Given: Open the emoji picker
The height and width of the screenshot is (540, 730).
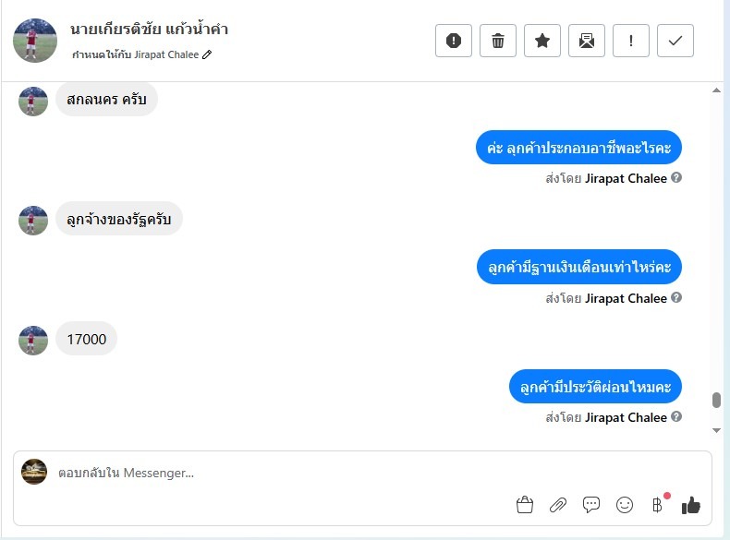Looking at the screenshot, I should (625, 505).
